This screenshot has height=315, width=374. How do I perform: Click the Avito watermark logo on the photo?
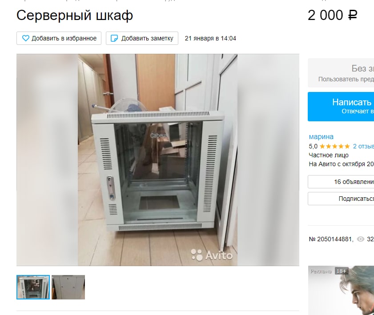point(212,255)
